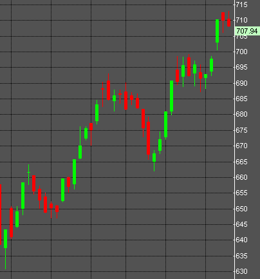Select the partial red candle at left edge

[x=1, y=215]
